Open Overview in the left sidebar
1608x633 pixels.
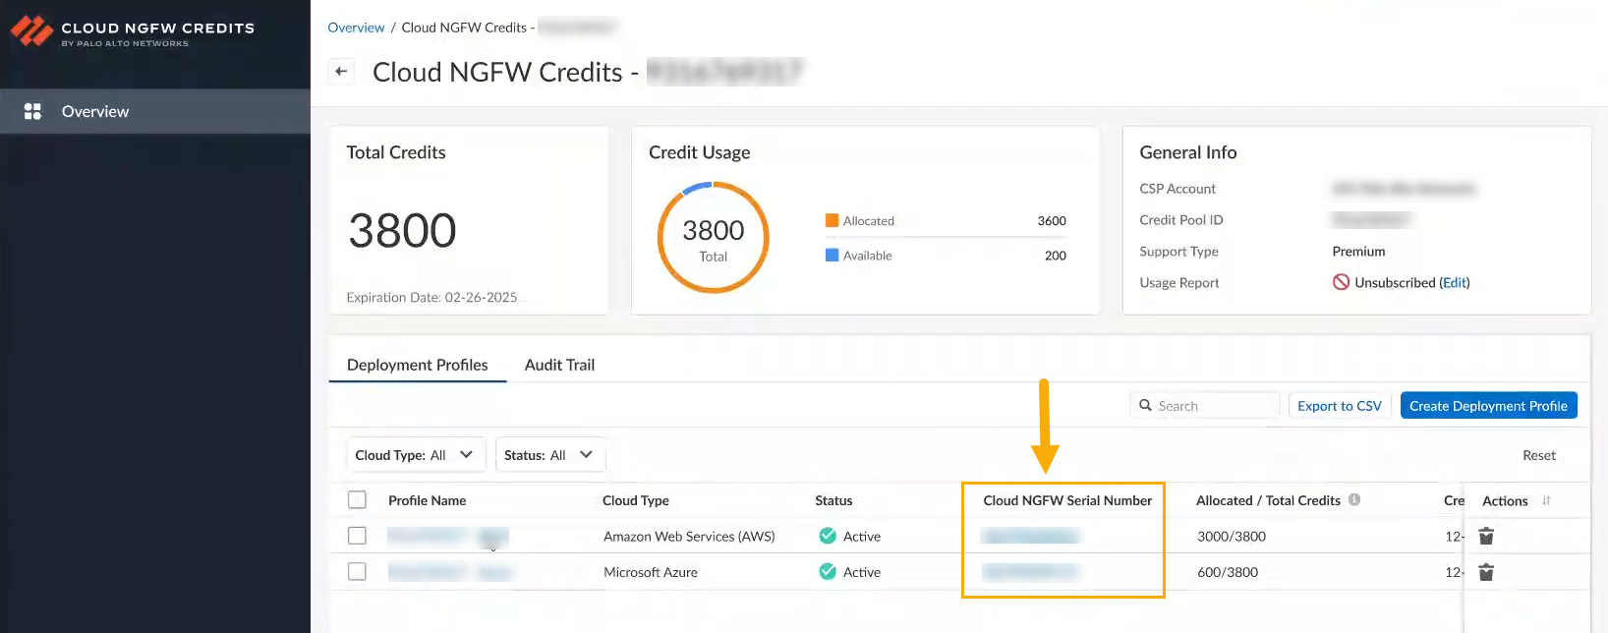(155, 111)
